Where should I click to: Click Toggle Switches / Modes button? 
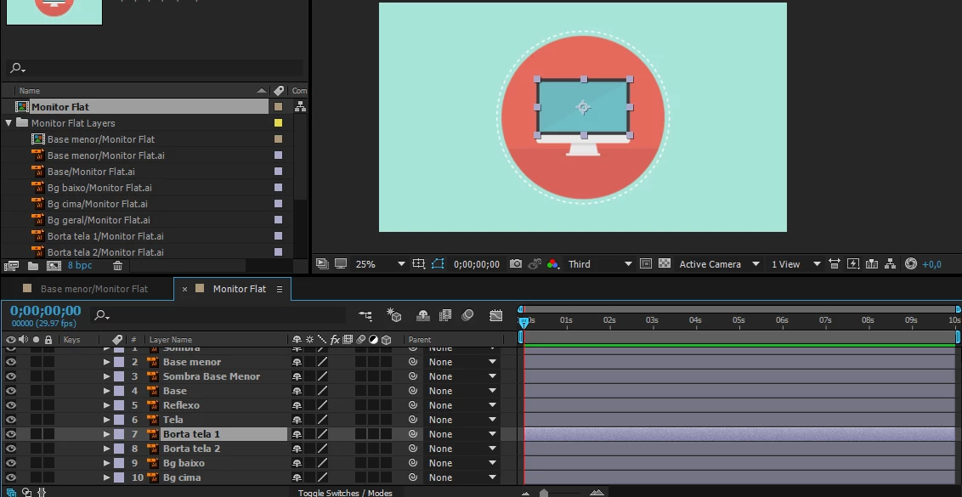pos(345,493)
